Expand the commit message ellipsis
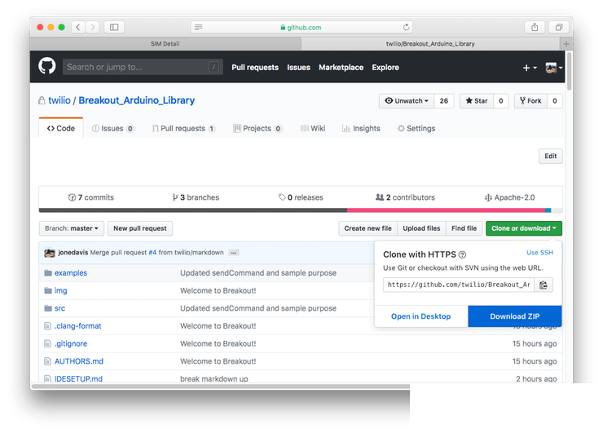Image resolution: width=603 pixels, height=433 pixels. [233, 253]
